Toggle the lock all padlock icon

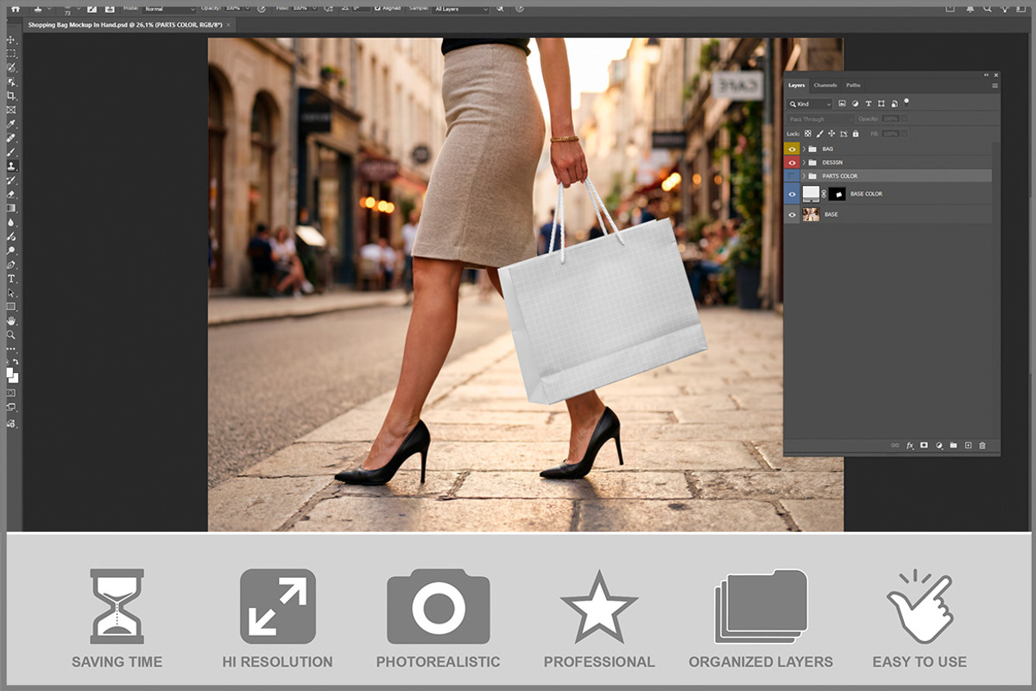pyautogui.click(x=856, y=134)
